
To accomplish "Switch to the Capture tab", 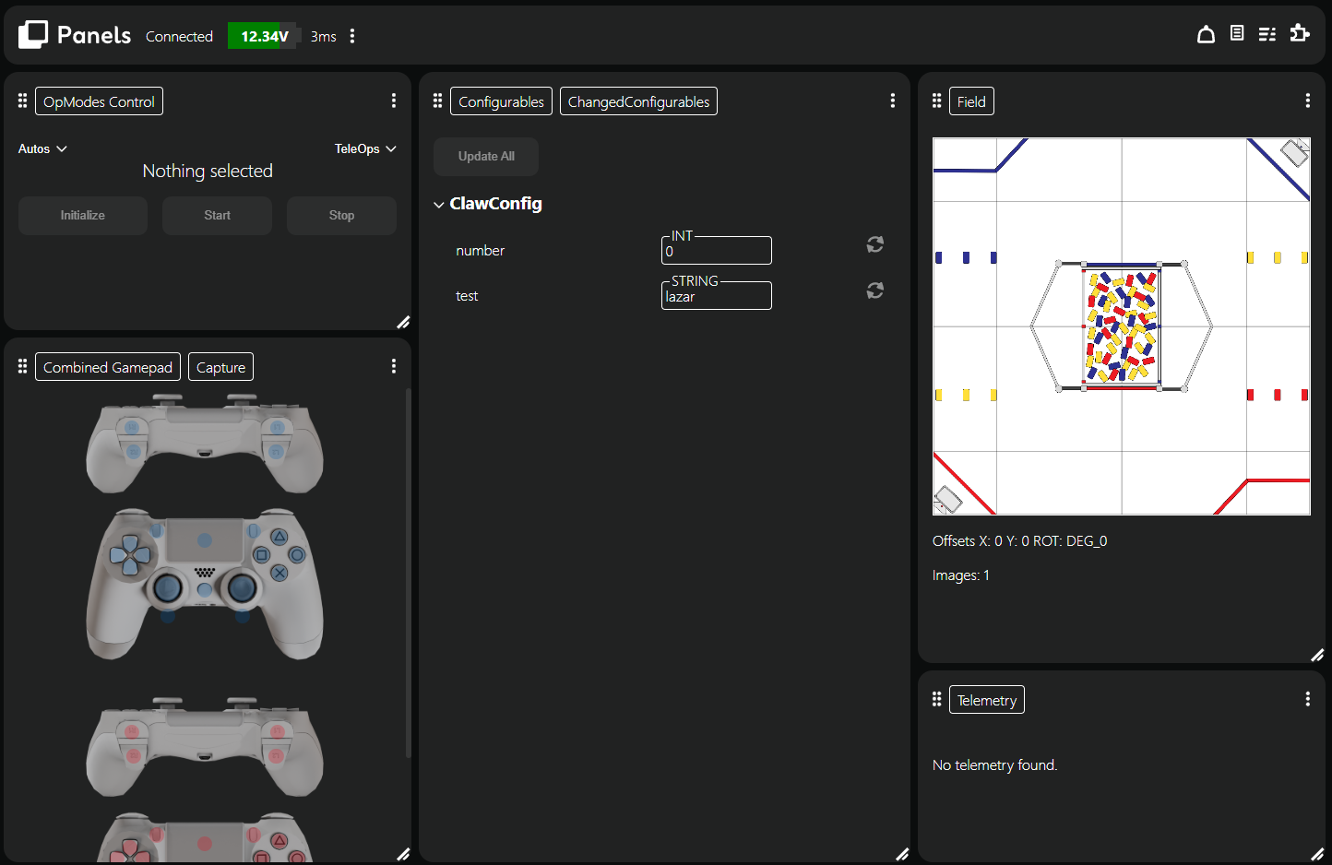I will point(220,367).
